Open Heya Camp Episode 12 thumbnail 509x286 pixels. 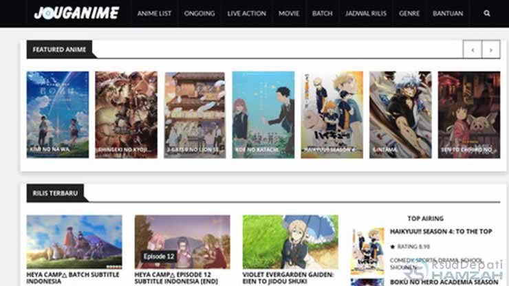coord(182,242)
